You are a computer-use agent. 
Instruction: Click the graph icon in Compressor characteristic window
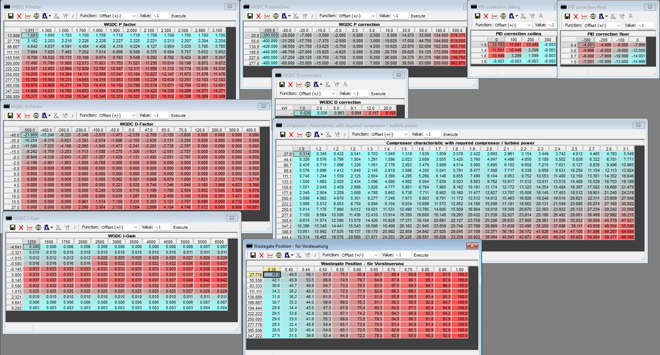(x=300, y=135)
